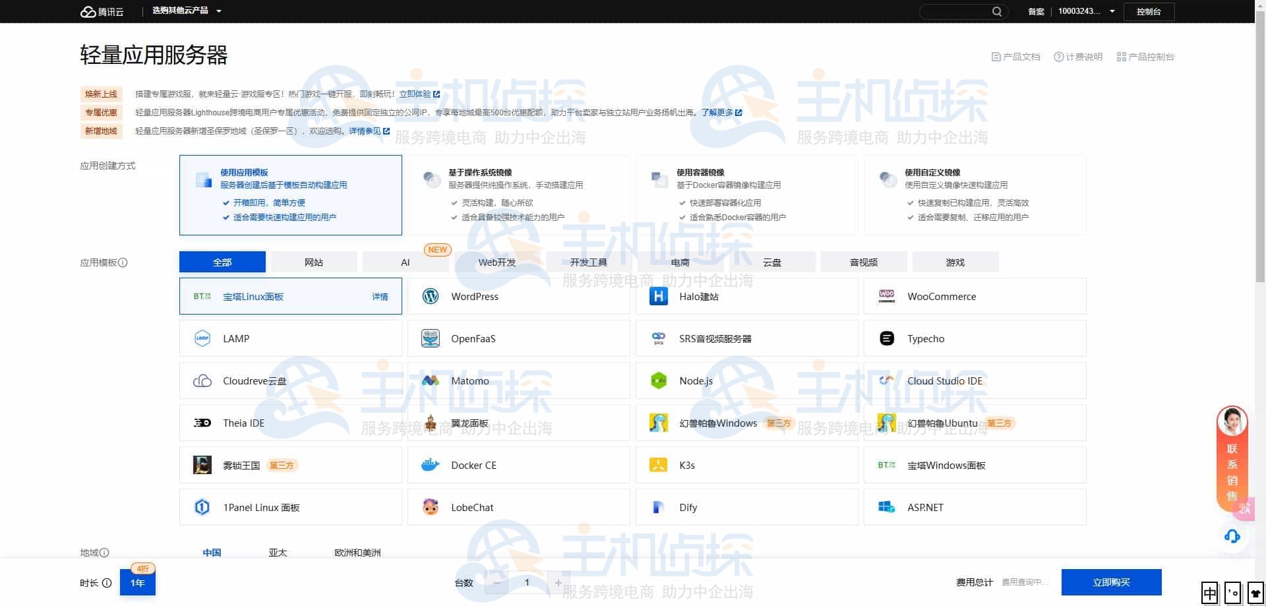
Task: Click the Docker CE whale icon
Action: (431, 466)
